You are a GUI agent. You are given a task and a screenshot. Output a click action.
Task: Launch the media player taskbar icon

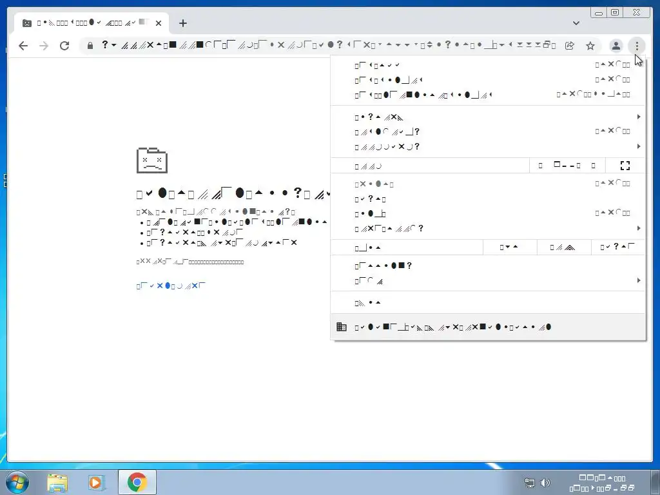(x=97, y=482)
